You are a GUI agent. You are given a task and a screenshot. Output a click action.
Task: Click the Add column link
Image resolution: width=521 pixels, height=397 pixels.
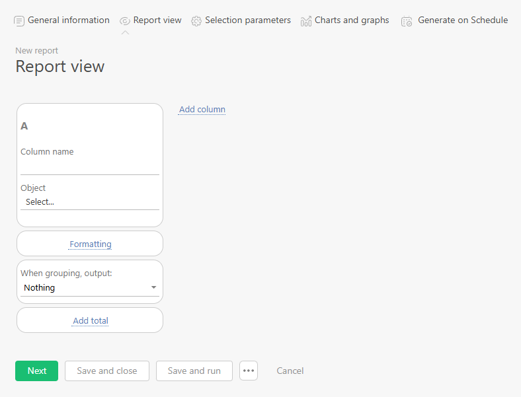[202, 110]
